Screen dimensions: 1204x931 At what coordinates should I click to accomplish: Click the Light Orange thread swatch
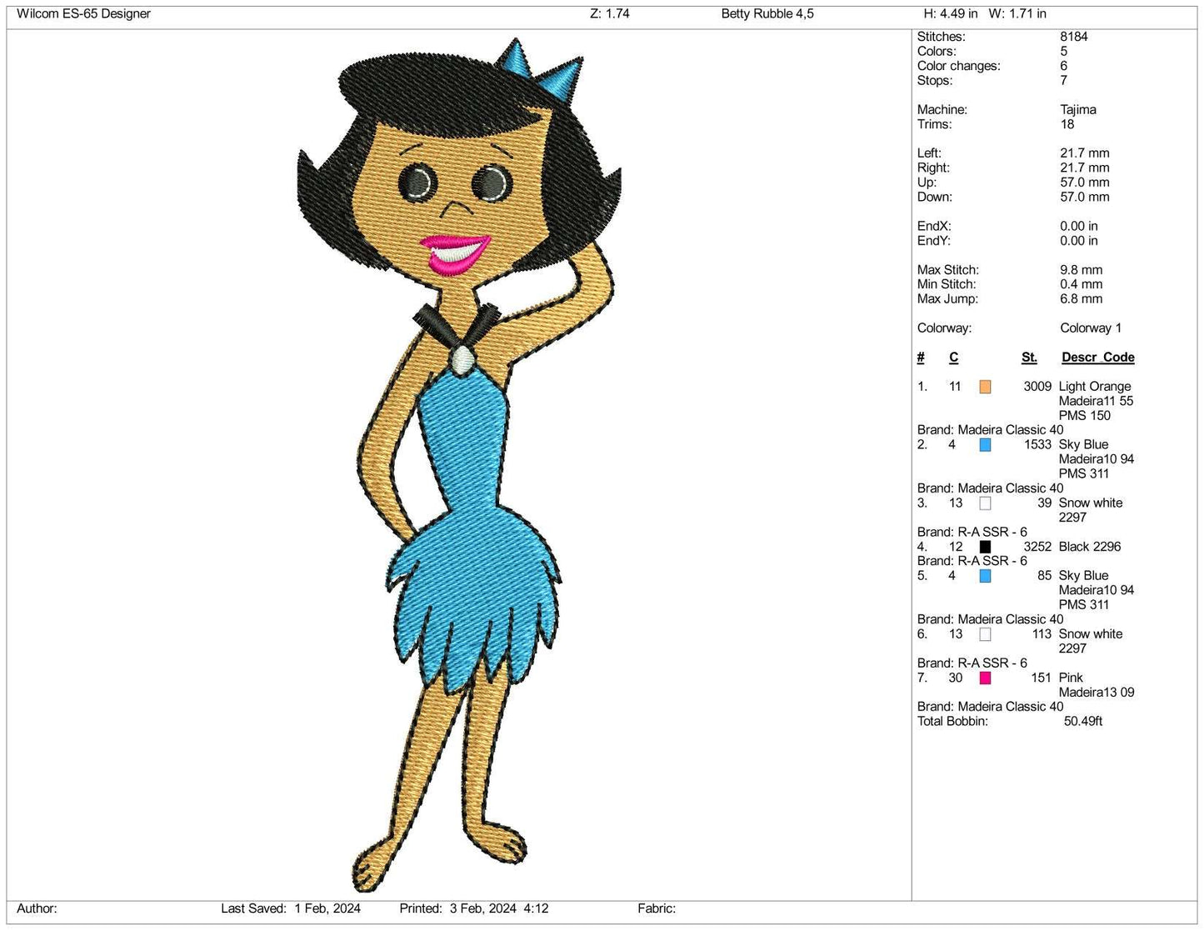point(984,387)
